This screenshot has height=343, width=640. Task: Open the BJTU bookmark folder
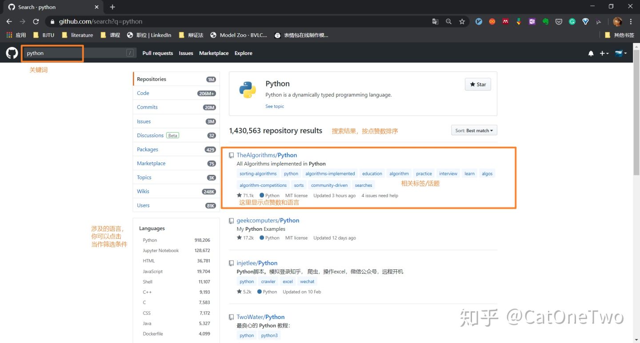click(44, 35)
